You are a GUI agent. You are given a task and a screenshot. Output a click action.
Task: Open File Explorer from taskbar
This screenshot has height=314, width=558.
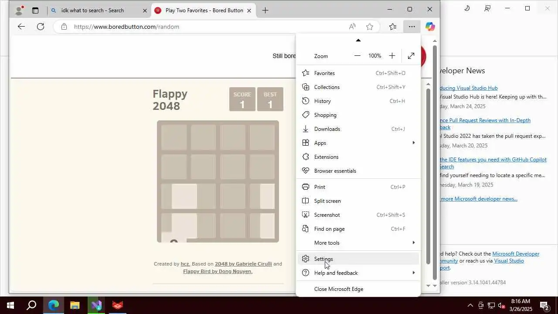coord(75,305)
